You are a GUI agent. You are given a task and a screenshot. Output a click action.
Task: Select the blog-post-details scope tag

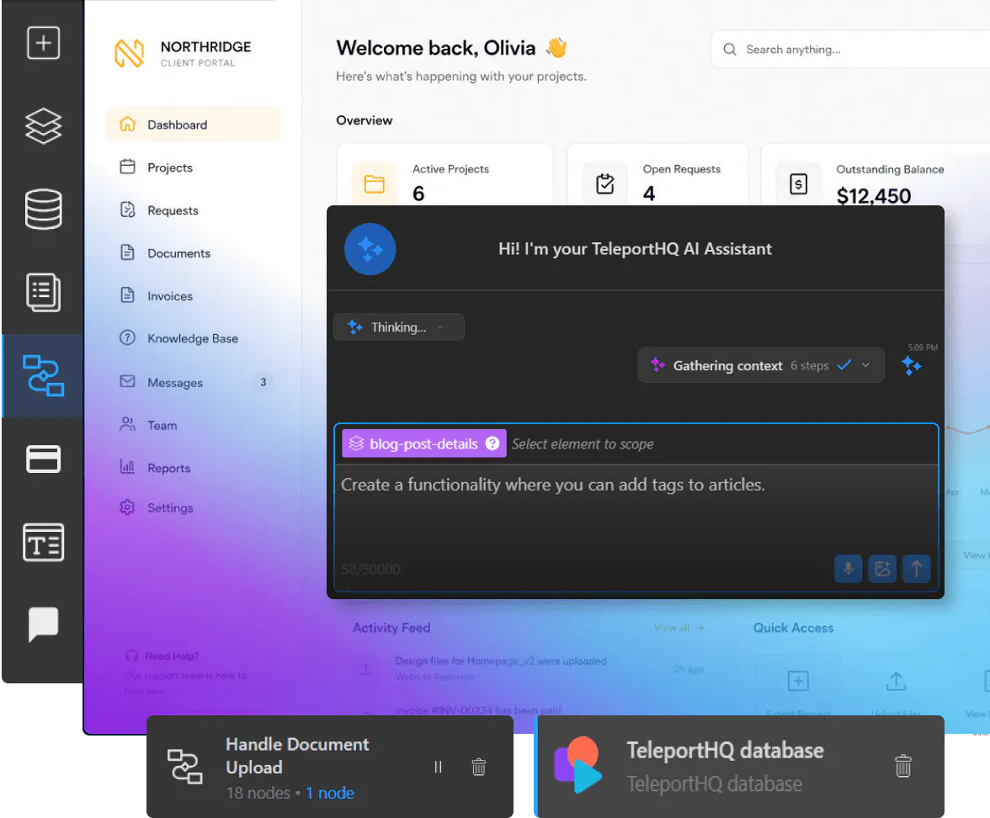[x=423, y=444]
